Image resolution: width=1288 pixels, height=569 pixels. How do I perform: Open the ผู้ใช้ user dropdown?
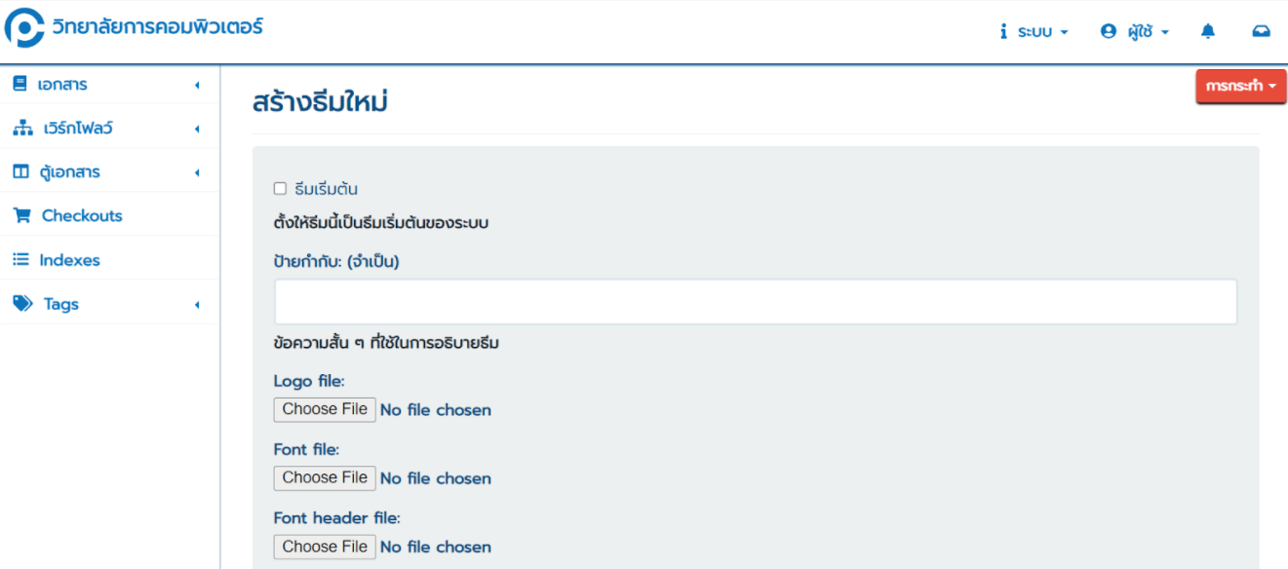click(1135, 31)
